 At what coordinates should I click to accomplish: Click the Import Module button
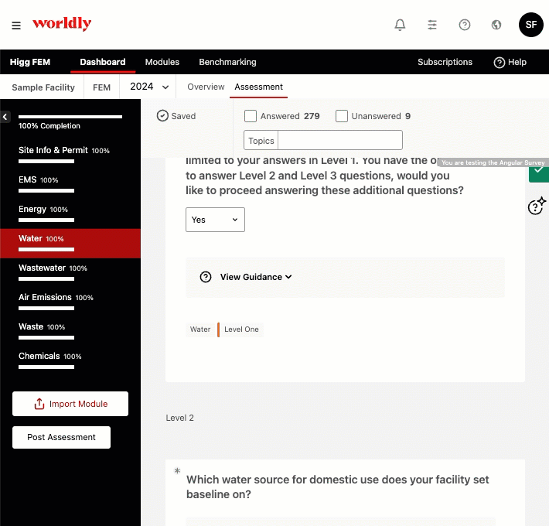[x=70, y=404]
